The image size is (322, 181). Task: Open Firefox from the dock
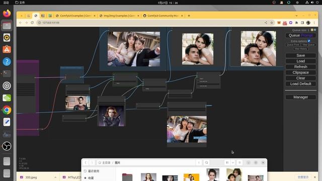[x=7, y=14]
